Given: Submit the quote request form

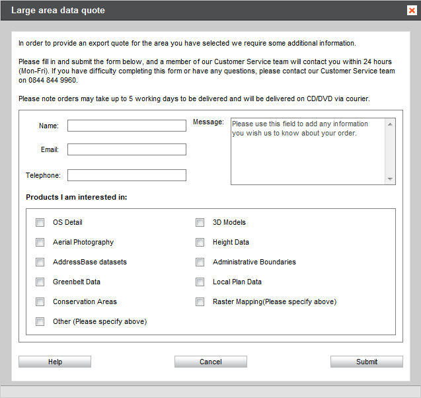Looking at the screenshot, I should [367, 362].
